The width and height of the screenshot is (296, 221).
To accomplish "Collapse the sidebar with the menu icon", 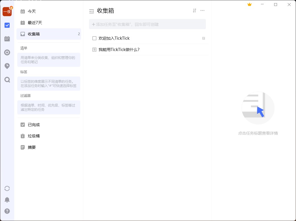I will pos(92,11).
